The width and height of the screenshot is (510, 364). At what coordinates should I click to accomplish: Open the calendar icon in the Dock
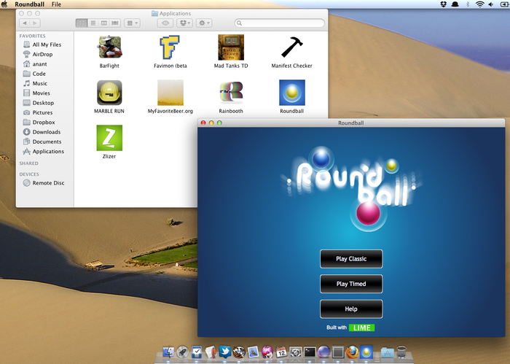pos(281,352)
